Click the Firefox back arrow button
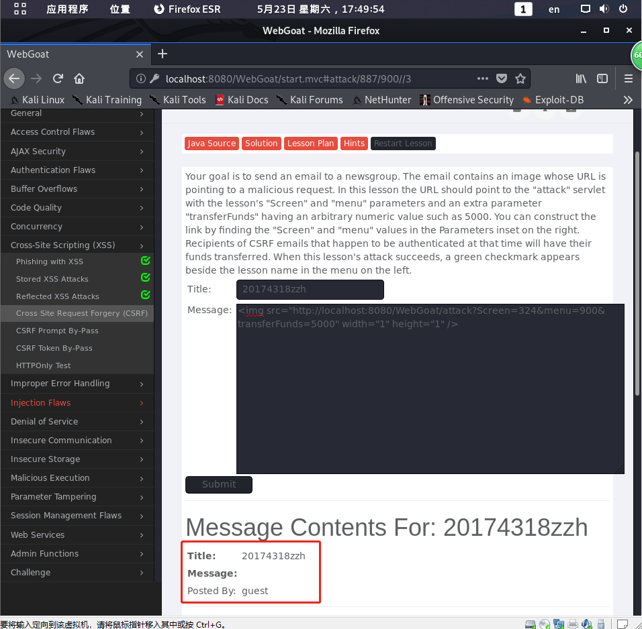The height and width of the screenshot is (629, 642). click(14, 78)
